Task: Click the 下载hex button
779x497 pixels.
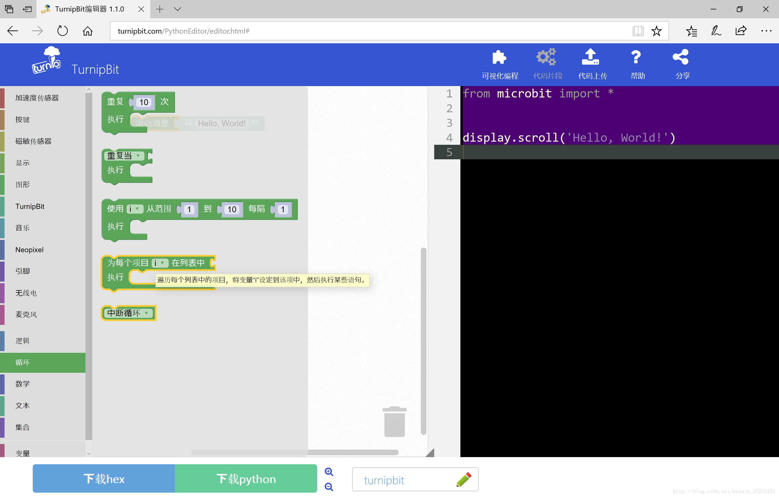Action: (104, 479)
